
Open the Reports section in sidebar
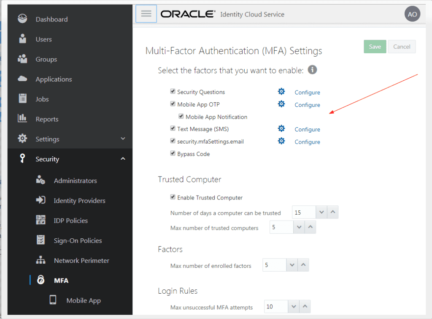(47, 119)
